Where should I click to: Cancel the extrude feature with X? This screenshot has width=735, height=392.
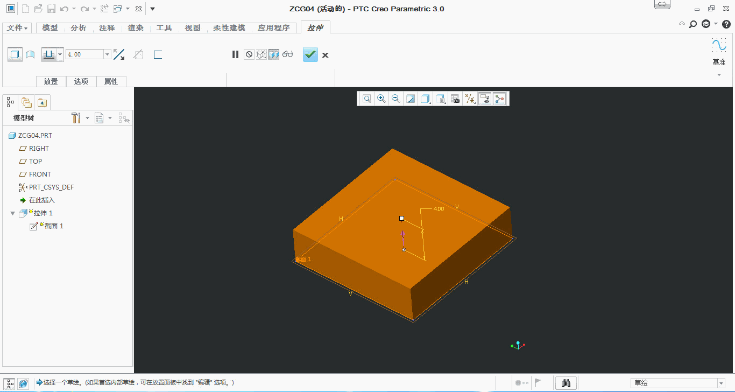[325, 55]
